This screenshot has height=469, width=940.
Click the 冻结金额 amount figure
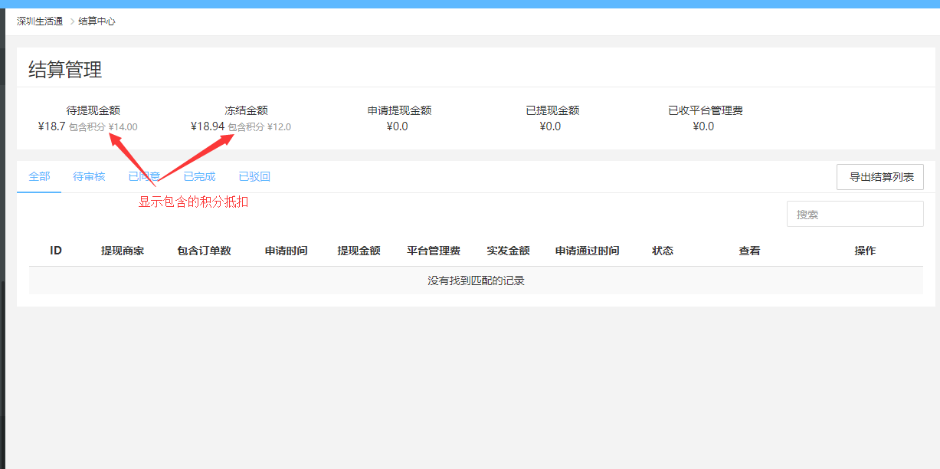point(203,126)
